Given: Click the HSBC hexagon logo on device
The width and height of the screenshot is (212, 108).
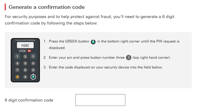Looking at the screenshot, I should point(29,51).
